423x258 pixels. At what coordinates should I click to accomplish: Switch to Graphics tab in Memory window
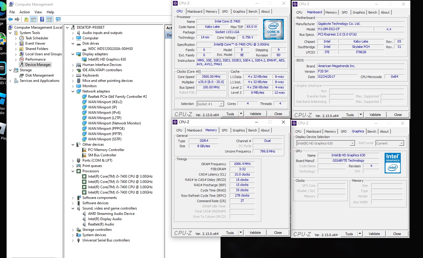click(x=239, y=130)
